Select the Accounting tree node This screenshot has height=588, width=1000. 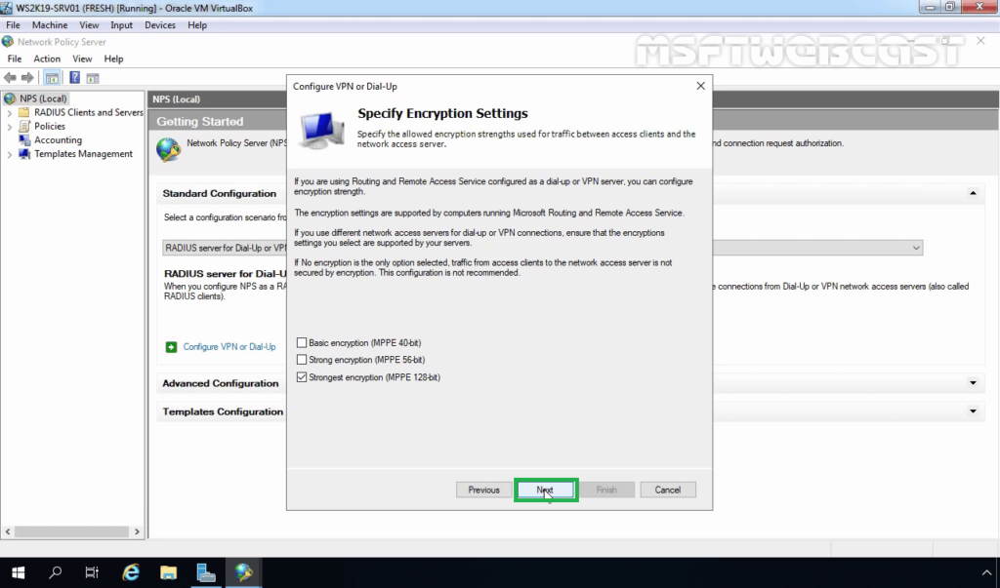pos(58,140)
